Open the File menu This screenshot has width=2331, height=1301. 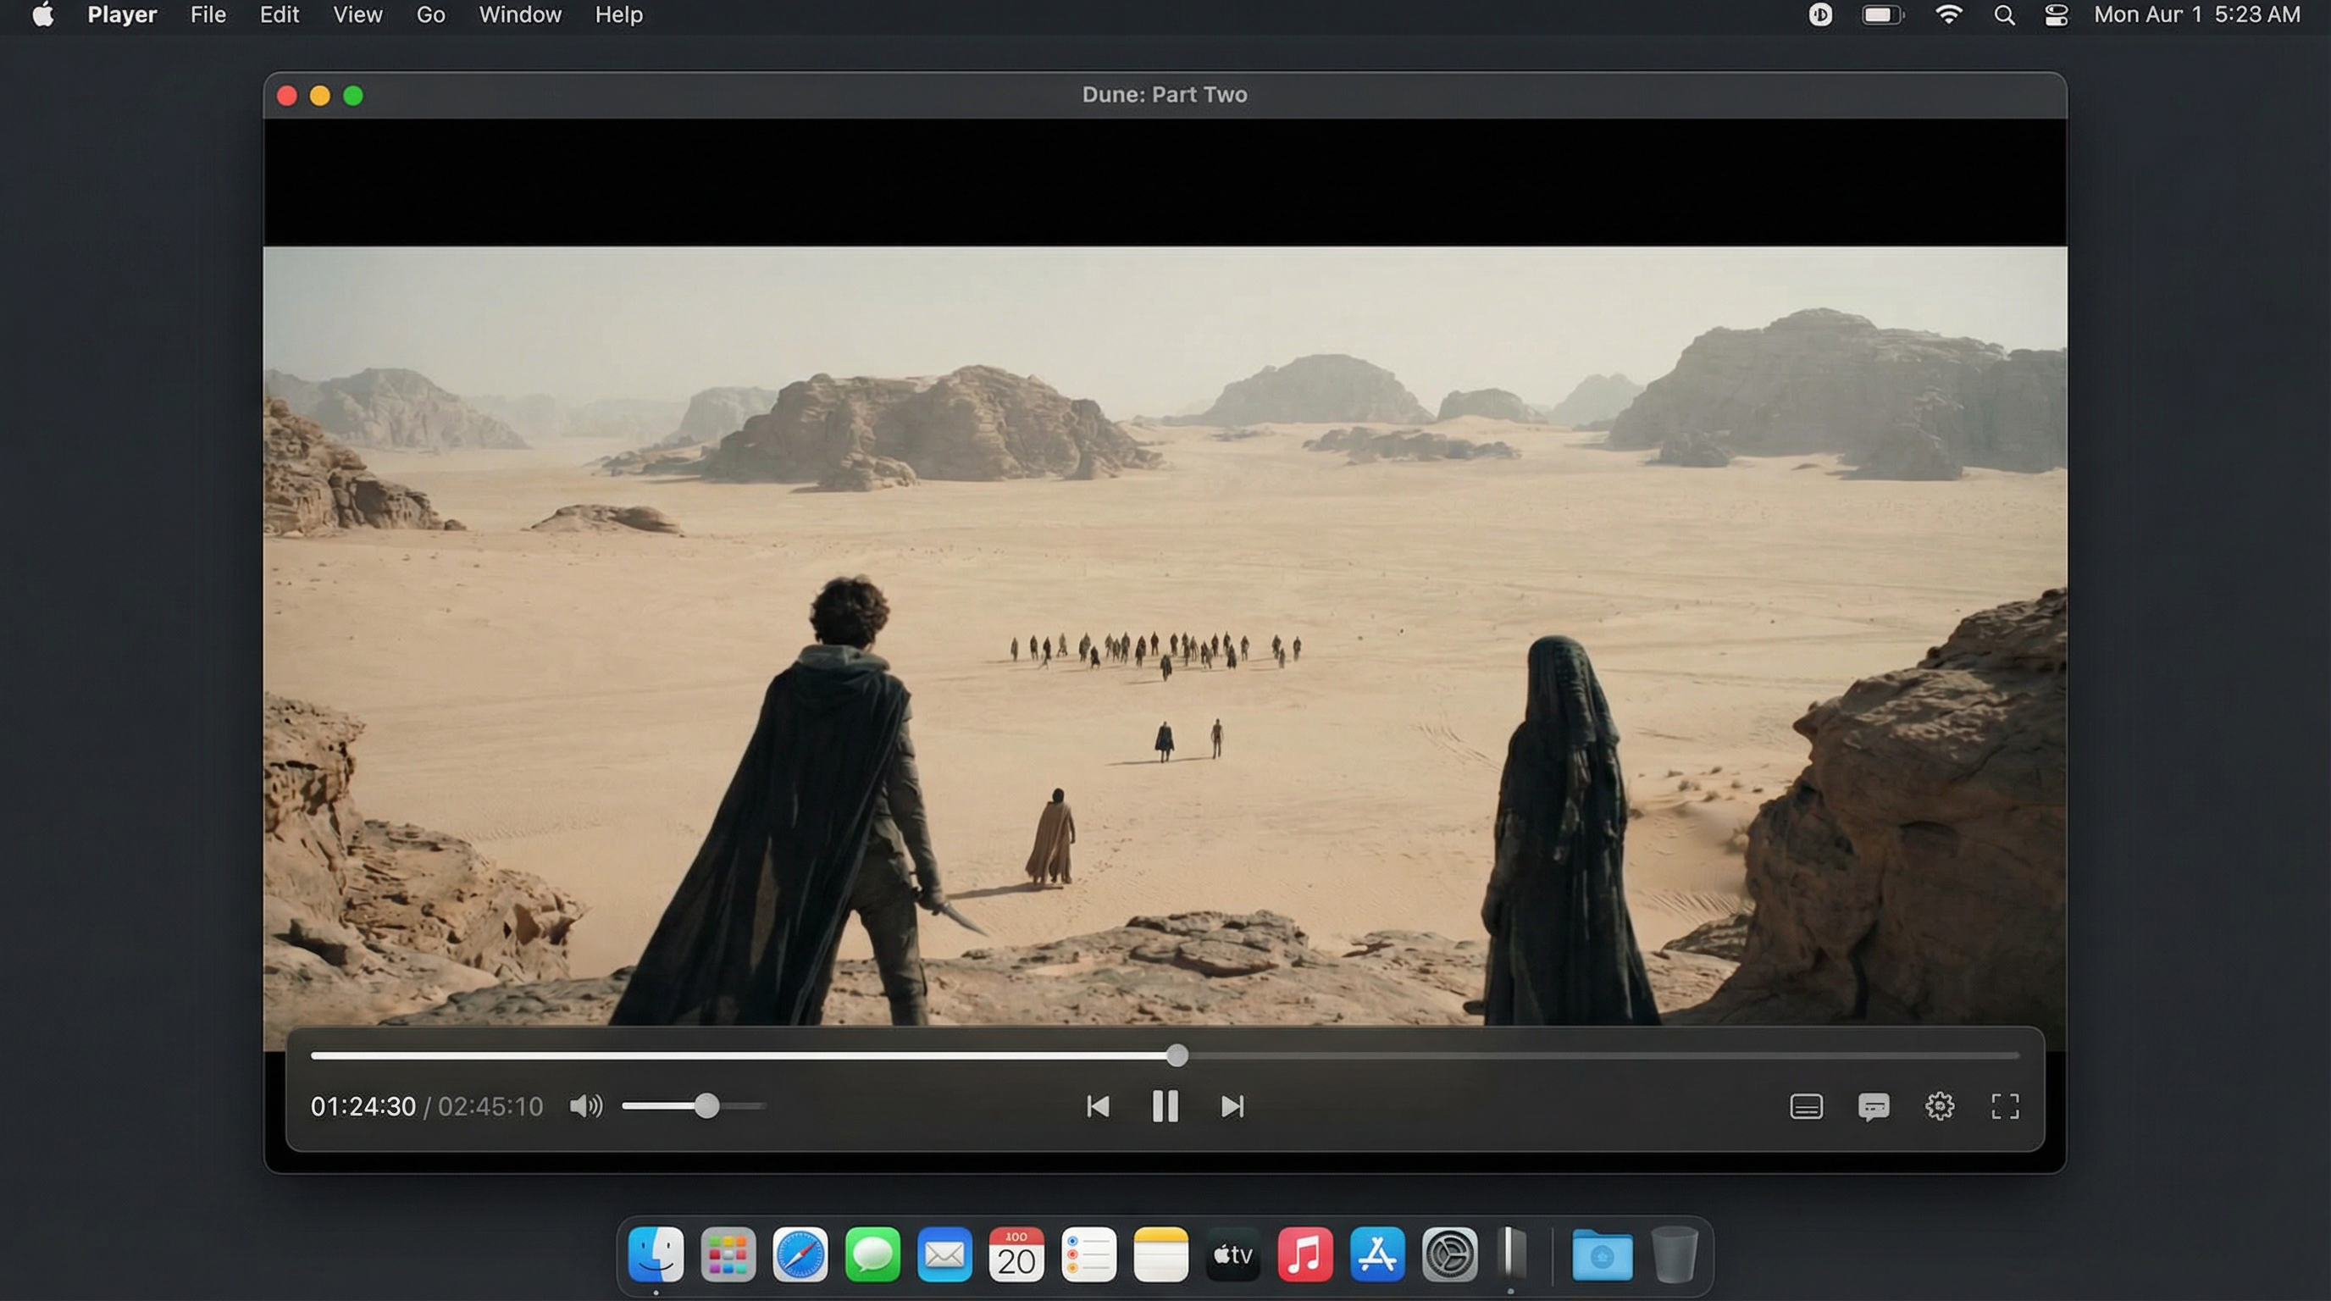(x=208, y=15)
